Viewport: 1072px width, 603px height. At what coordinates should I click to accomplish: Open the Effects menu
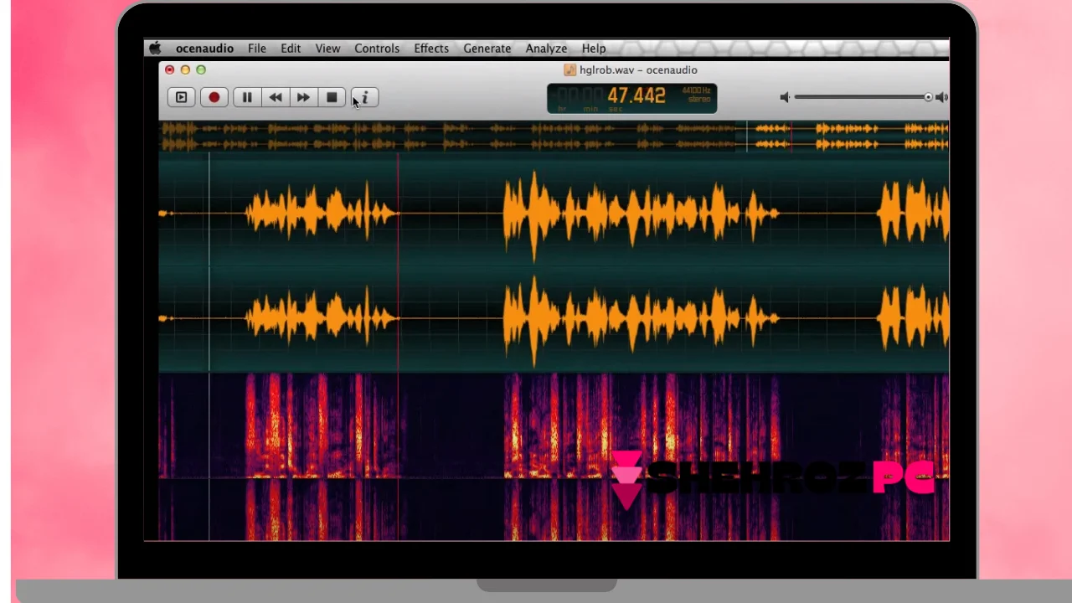click(x=431, y=49)
